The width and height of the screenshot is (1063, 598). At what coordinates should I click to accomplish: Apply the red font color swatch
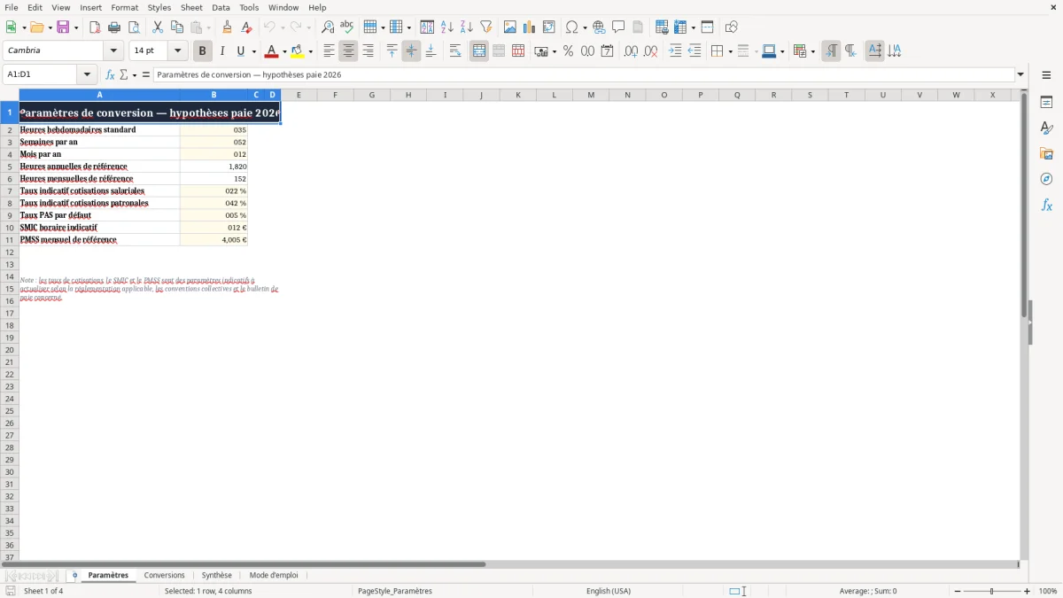[x=271, y=51]
